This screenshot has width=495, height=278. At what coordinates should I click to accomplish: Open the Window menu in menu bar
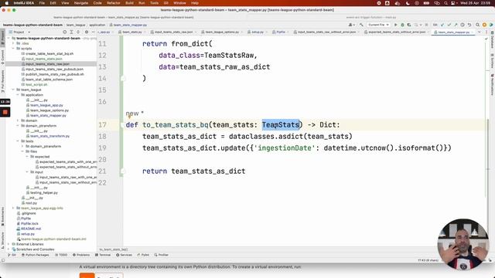tap(179, 3)
